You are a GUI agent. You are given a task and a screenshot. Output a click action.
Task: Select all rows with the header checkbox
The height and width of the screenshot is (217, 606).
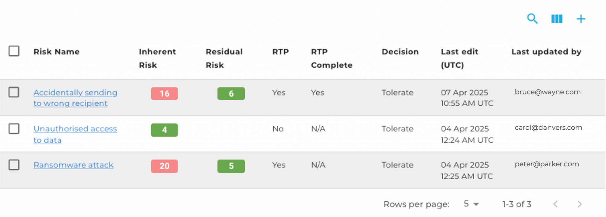(x=14, y=51)
